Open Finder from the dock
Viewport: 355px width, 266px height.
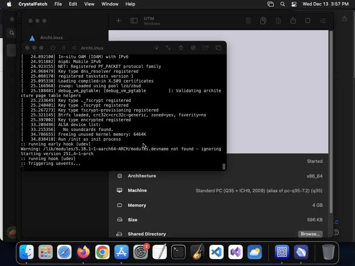26,252
